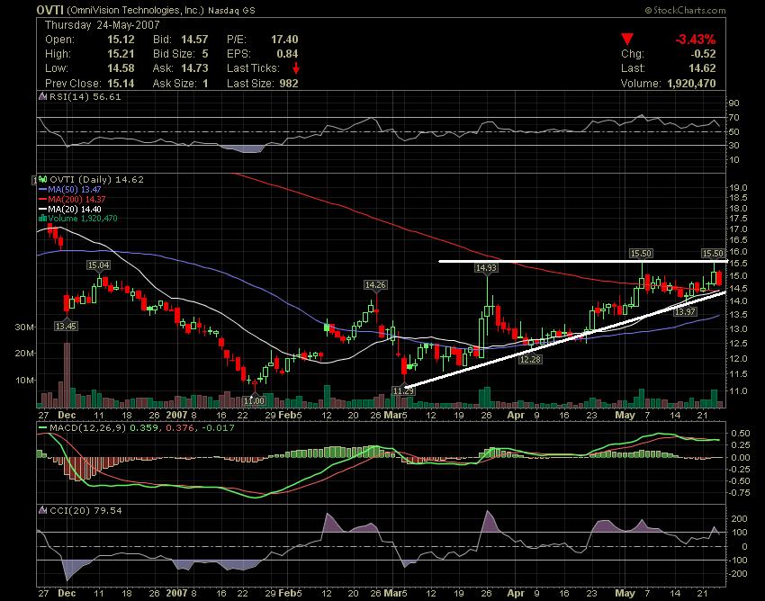Click the Nasdaq GS exchange label
This screenshot has height=601, width=765.
(231, 10)
